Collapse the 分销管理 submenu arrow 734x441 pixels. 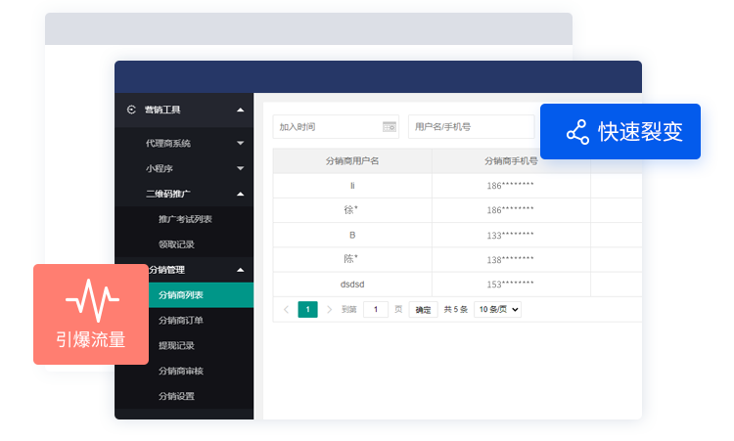coord(241,270)
